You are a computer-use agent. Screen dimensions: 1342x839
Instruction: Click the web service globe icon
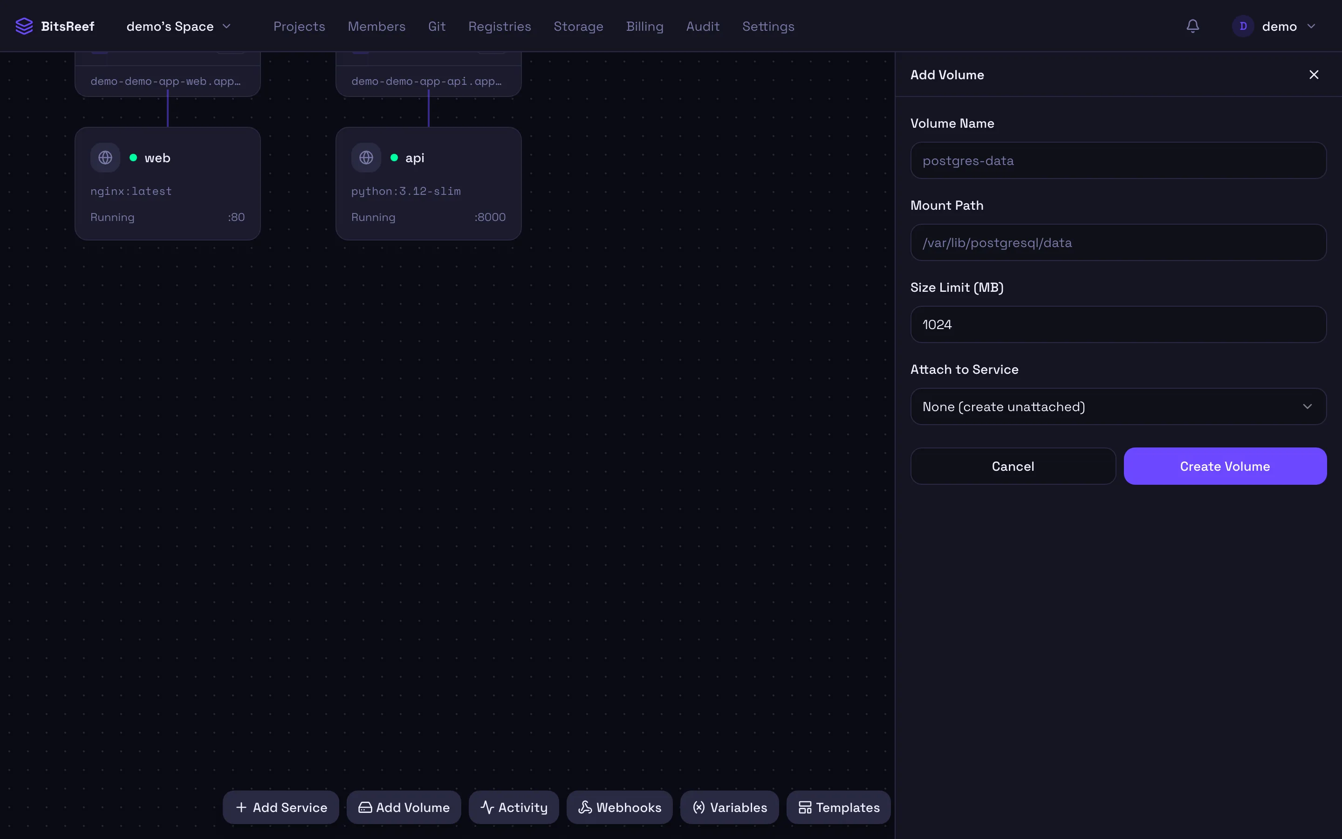point(105,158)
